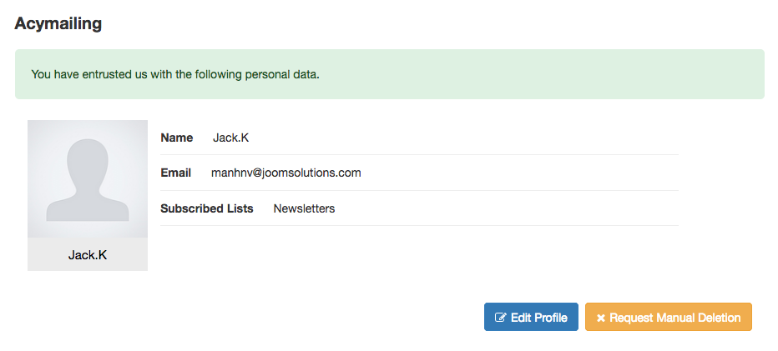Open the Edit Profile button

point(531,317)
